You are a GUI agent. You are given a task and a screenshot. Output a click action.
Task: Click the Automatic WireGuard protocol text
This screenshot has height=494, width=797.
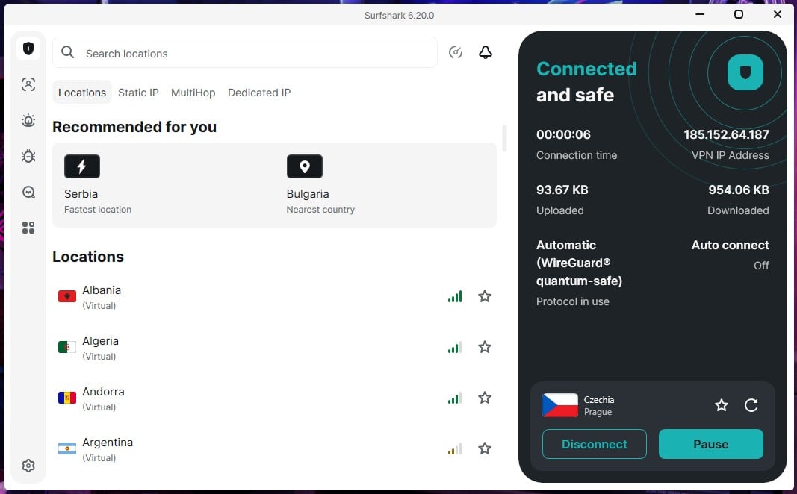[x=579, y=263]
